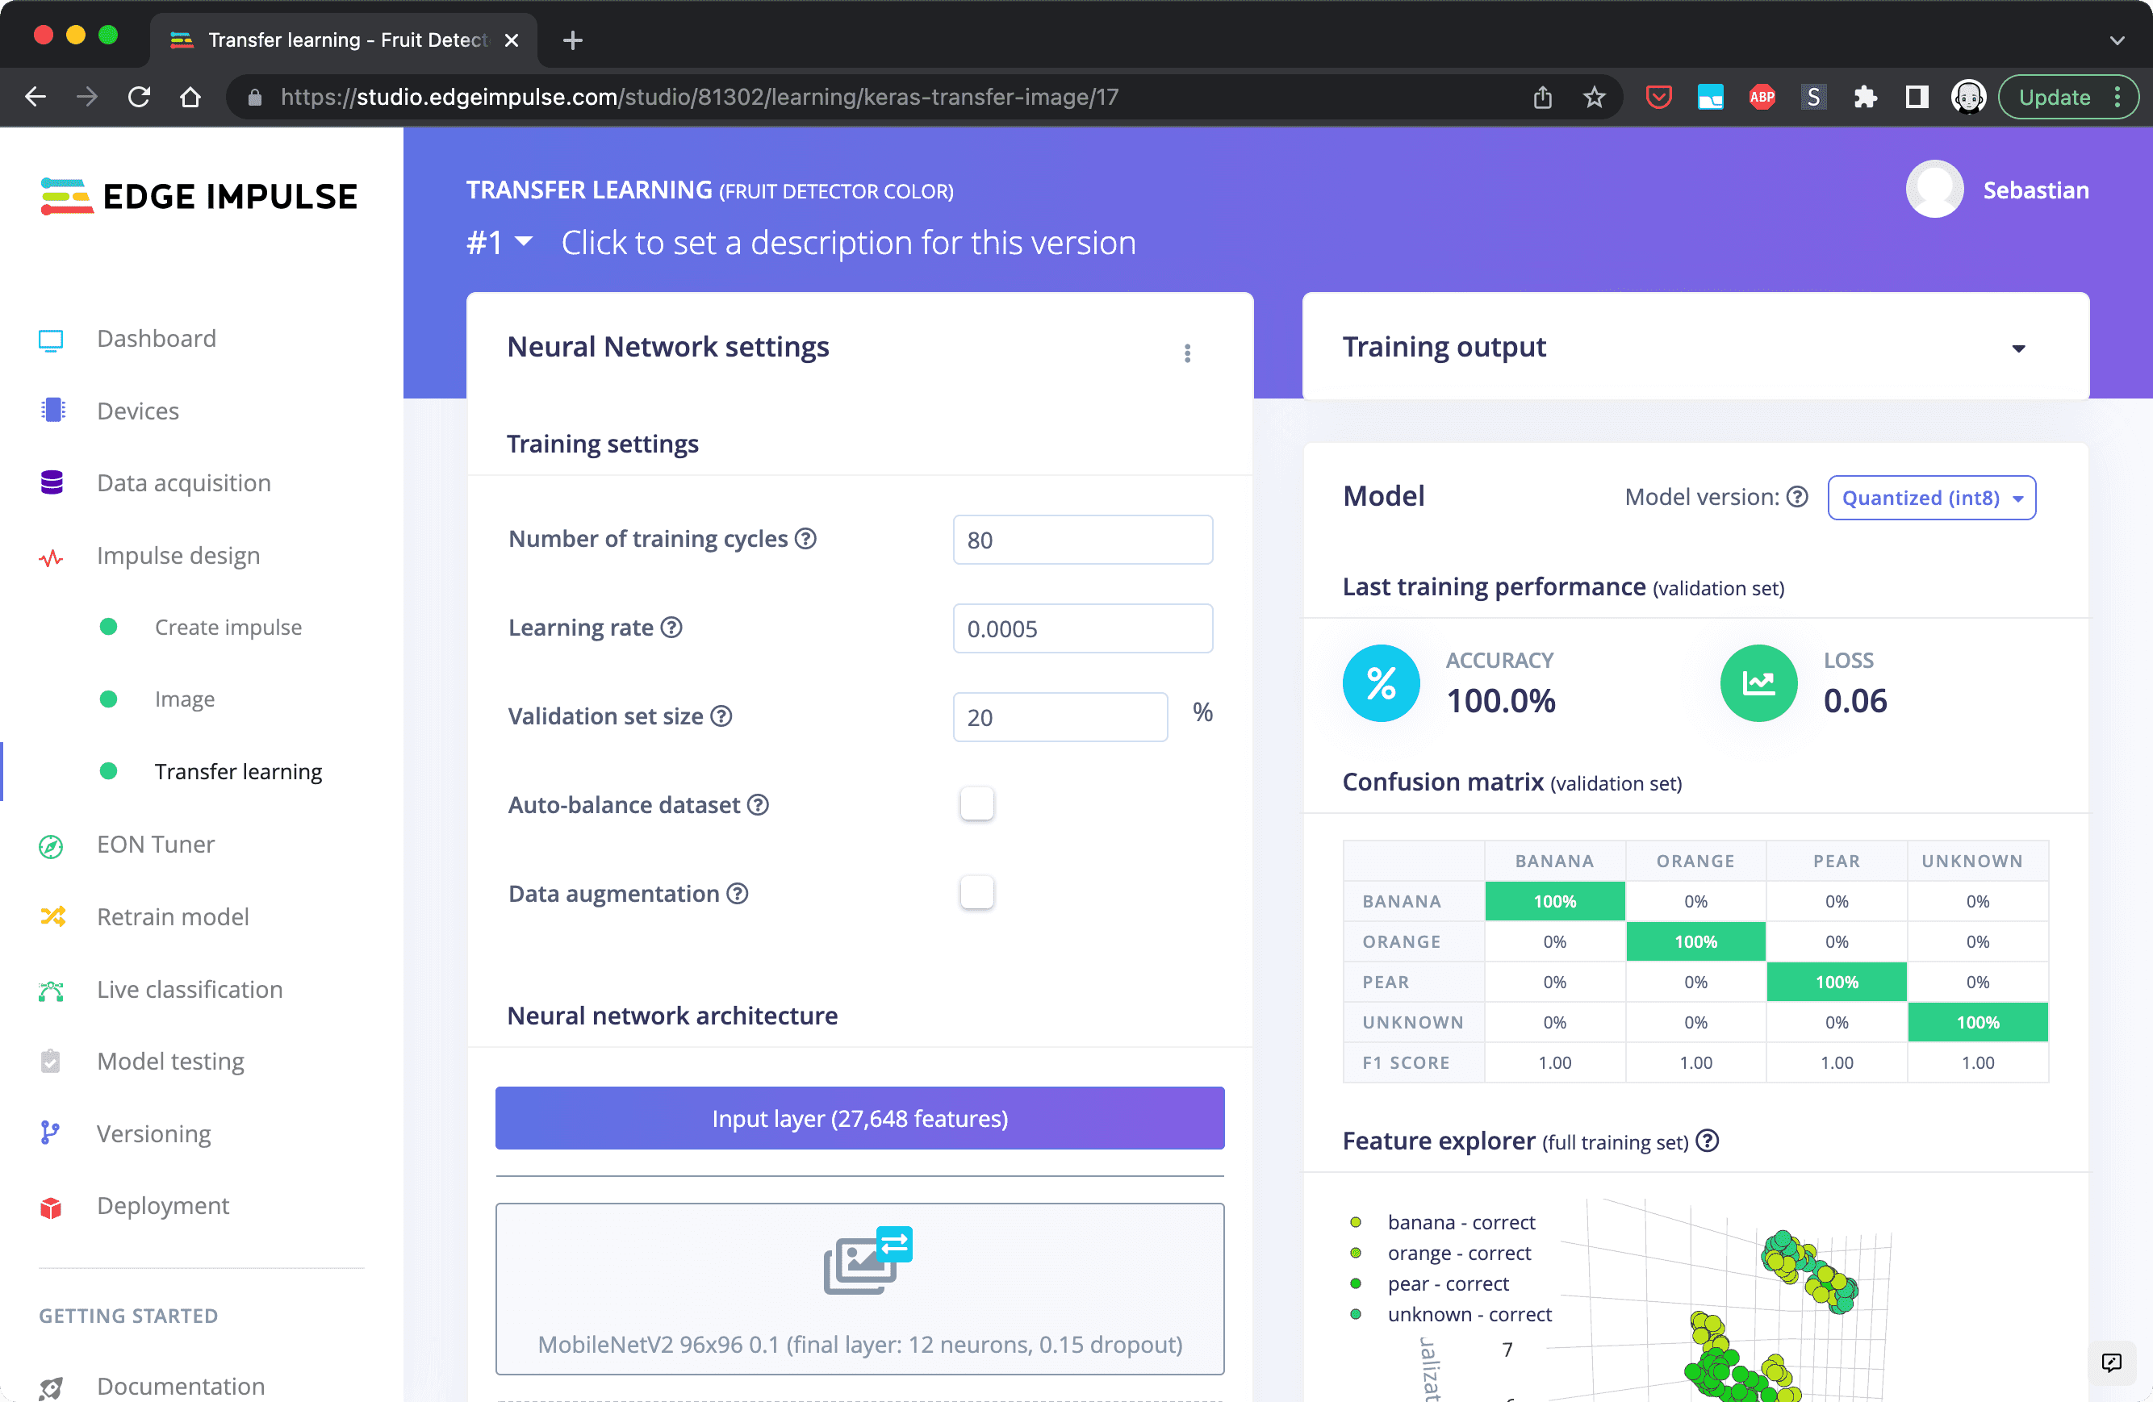Click the Versioning branch icon

point(51,1133)
